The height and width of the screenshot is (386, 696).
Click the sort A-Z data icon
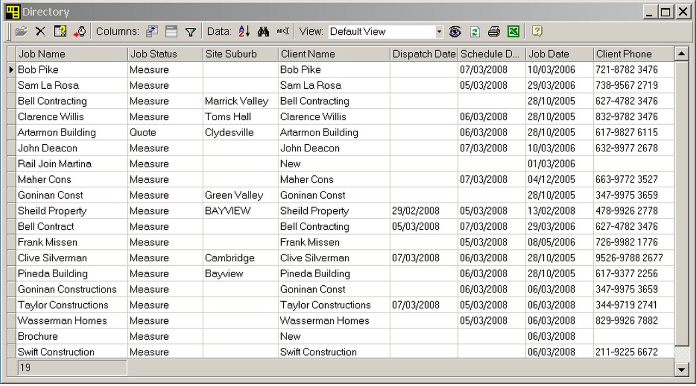coord(244,32)
